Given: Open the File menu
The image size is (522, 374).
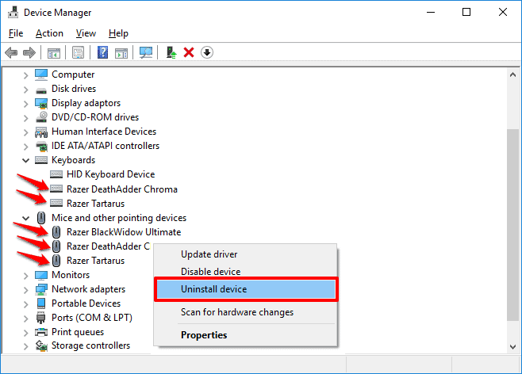Looking at the screenshot, I should pyautogui.click(x=16, y=33).
